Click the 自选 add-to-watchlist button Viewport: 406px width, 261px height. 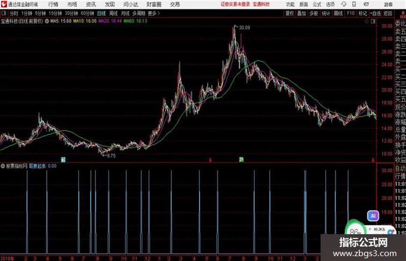pos(375,13)
